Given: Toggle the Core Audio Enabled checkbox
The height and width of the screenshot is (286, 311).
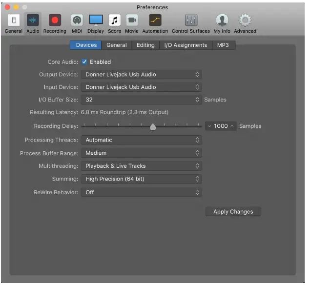Looking at the screenshot, I should coord(84,62).
